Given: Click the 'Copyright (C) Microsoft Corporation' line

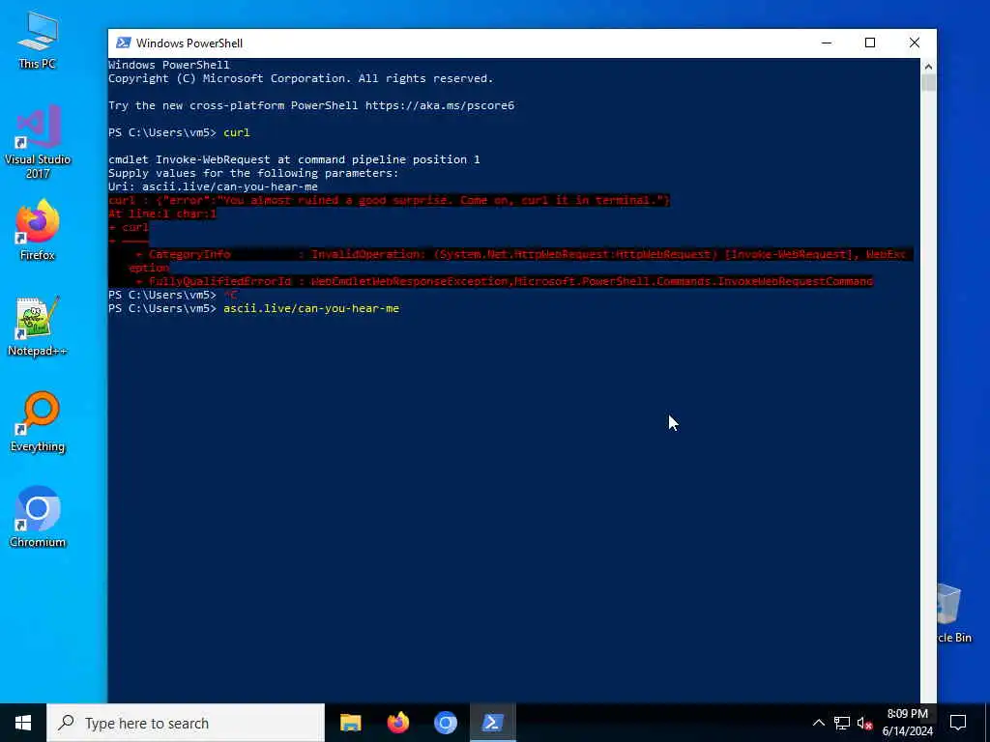Looking at the screenshot, I should [x=301, y=78].
